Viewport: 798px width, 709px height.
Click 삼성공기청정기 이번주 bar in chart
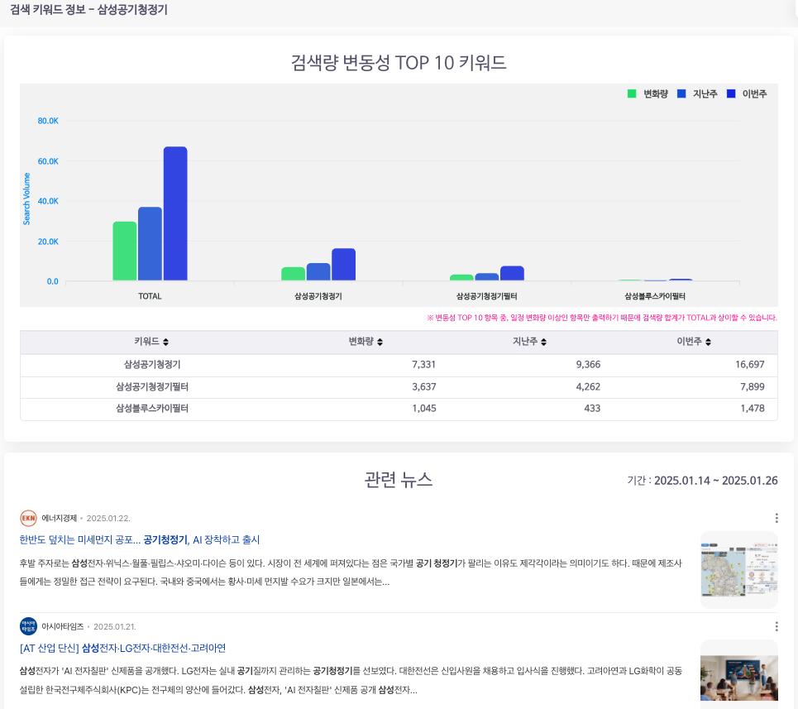tap(343, 265)
